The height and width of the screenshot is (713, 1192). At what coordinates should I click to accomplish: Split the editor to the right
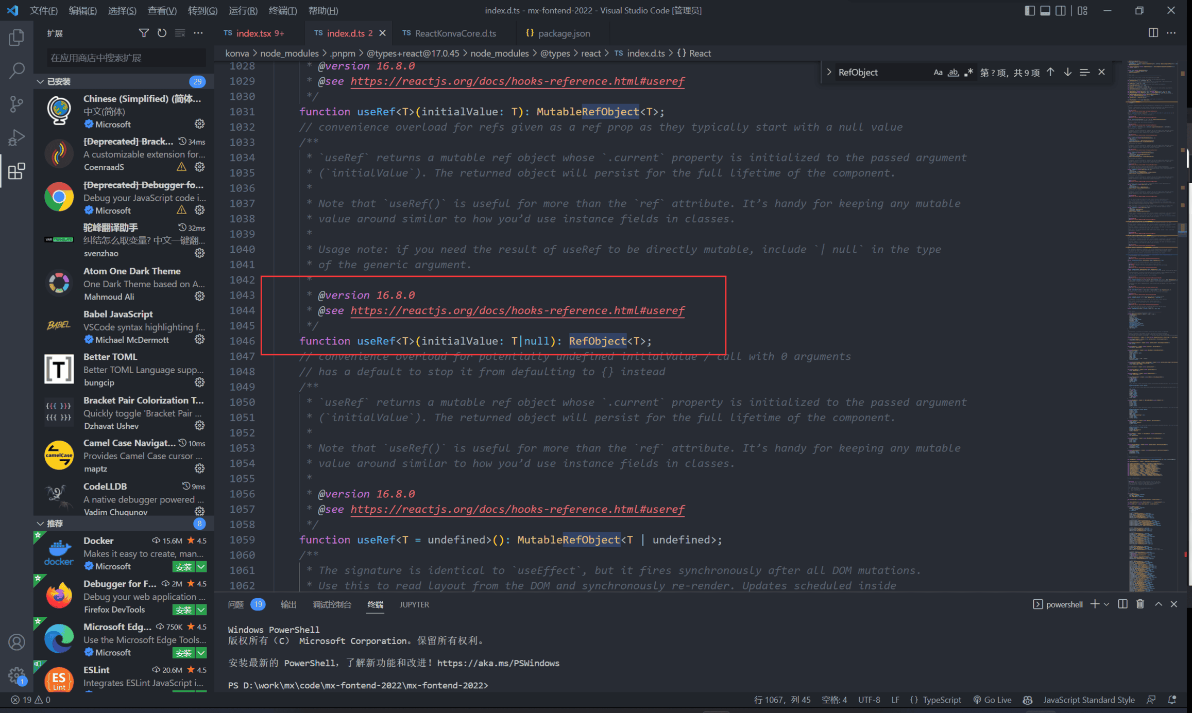1153,33
